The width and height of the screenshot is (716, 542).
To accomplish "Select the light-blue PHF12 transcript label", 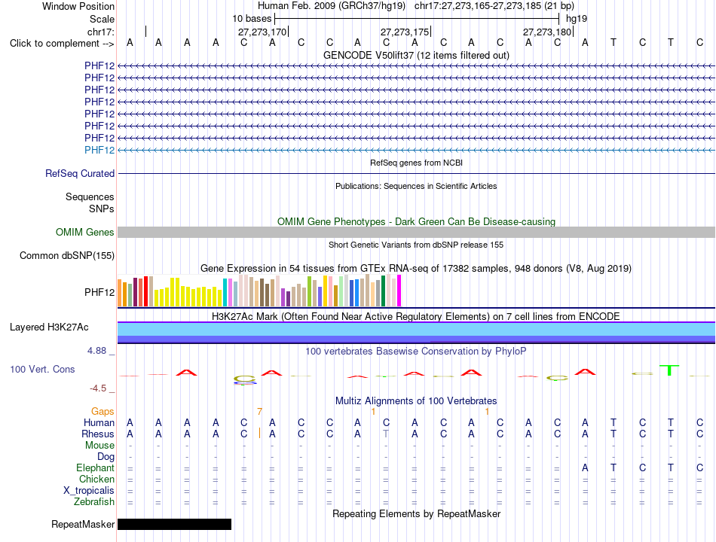I will (x=99, y=150).
